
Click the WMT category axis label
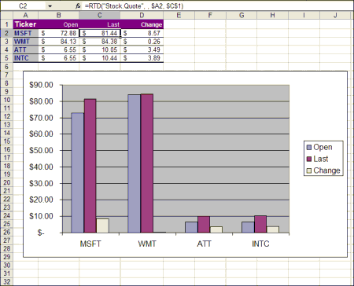pyautogui.click(x=147, y=244)
